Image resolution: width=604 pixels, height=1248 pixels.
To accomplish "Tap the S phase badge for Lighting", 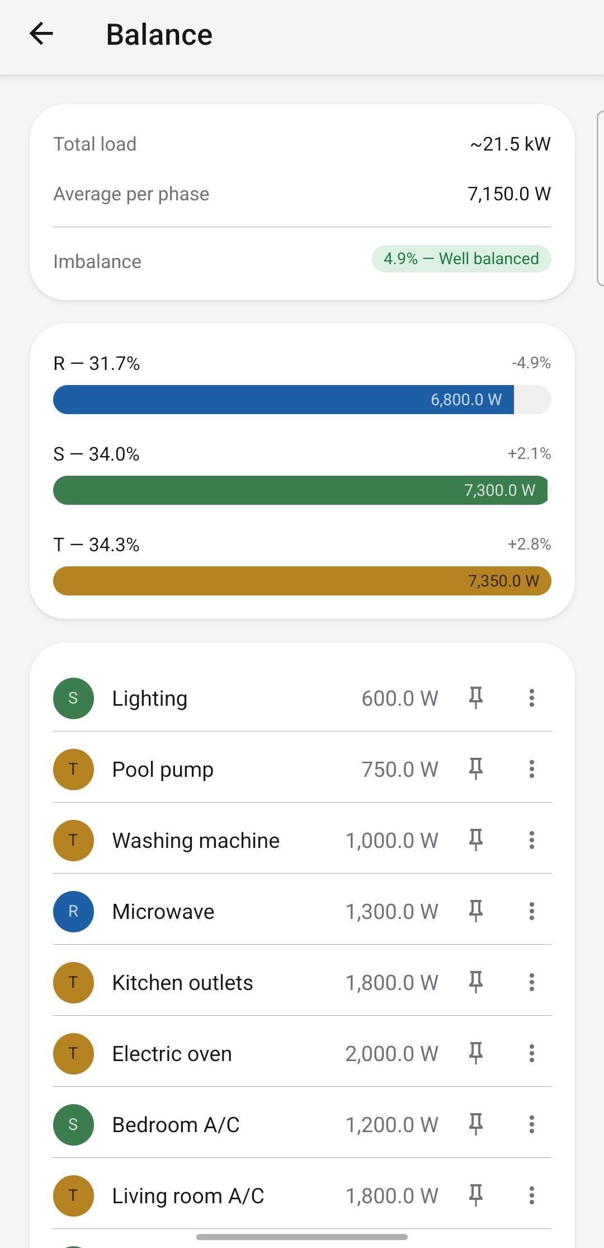I will point(73,698).
